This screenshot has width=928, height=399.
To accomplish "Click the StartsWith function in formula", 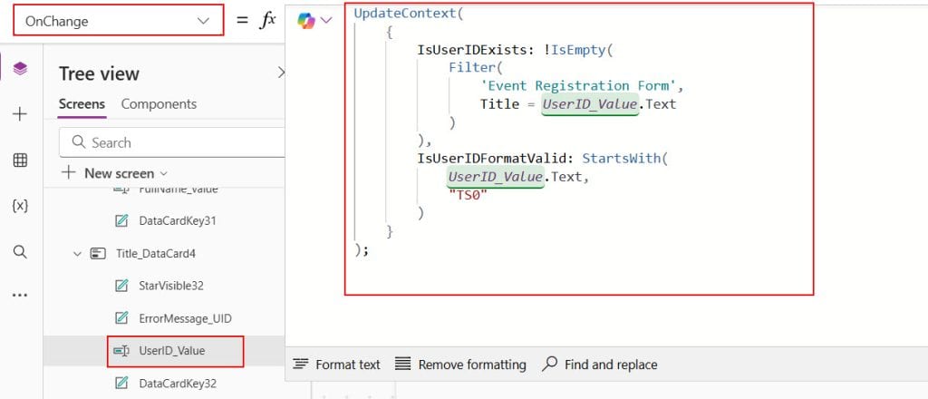I will (x=621, y=159).
